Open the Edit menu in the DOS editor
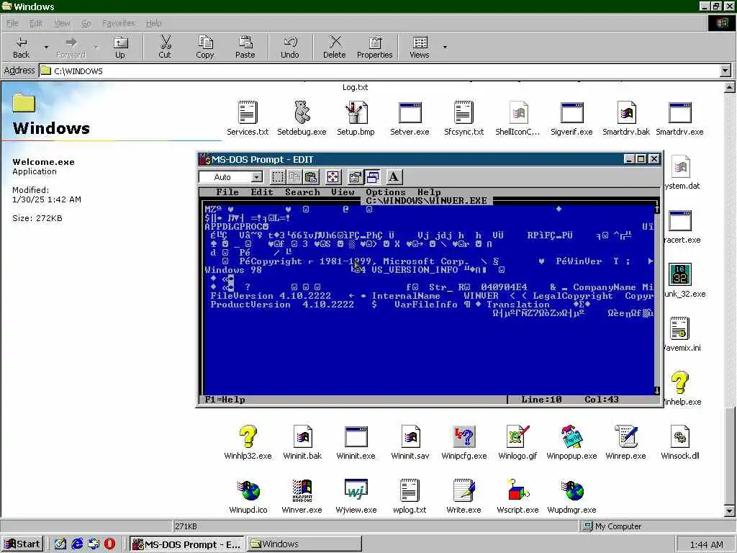Viewport: 737px width, 553px height. (x=262, y=192)
